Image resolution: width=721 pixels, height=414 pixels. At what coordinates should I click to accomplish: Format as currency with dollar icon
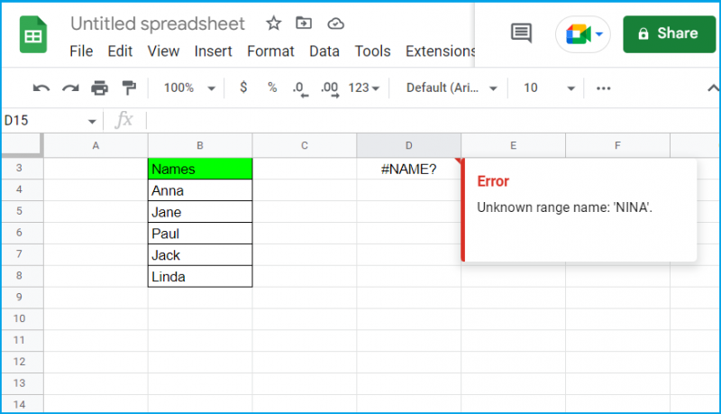click(x=243, y=87)
